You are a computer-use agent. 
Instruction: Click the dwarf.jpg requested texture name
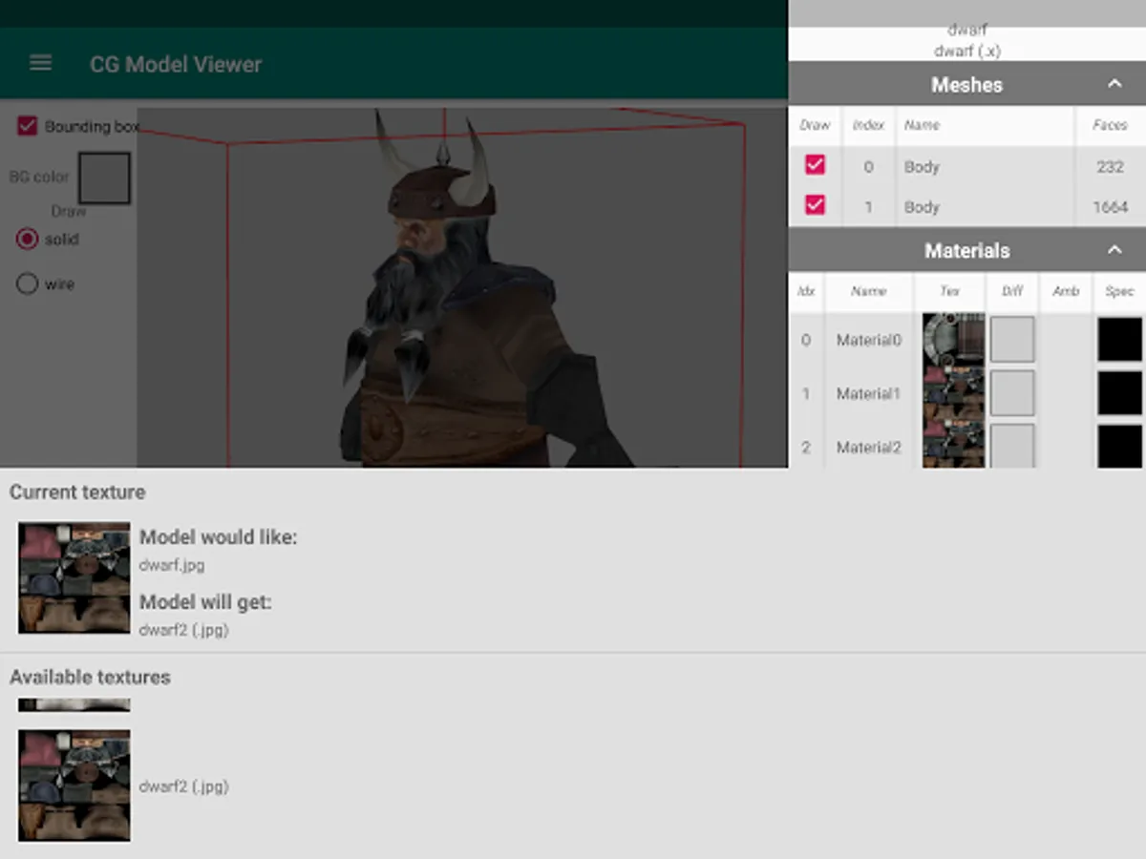pyautogui.click(x=172, y=565)
